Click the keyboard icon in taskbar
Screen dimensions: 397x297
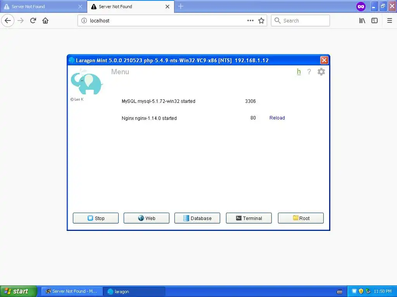coord(340,292)
